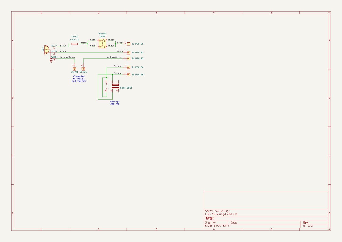Click the earth ground symbol

[51, 61]
